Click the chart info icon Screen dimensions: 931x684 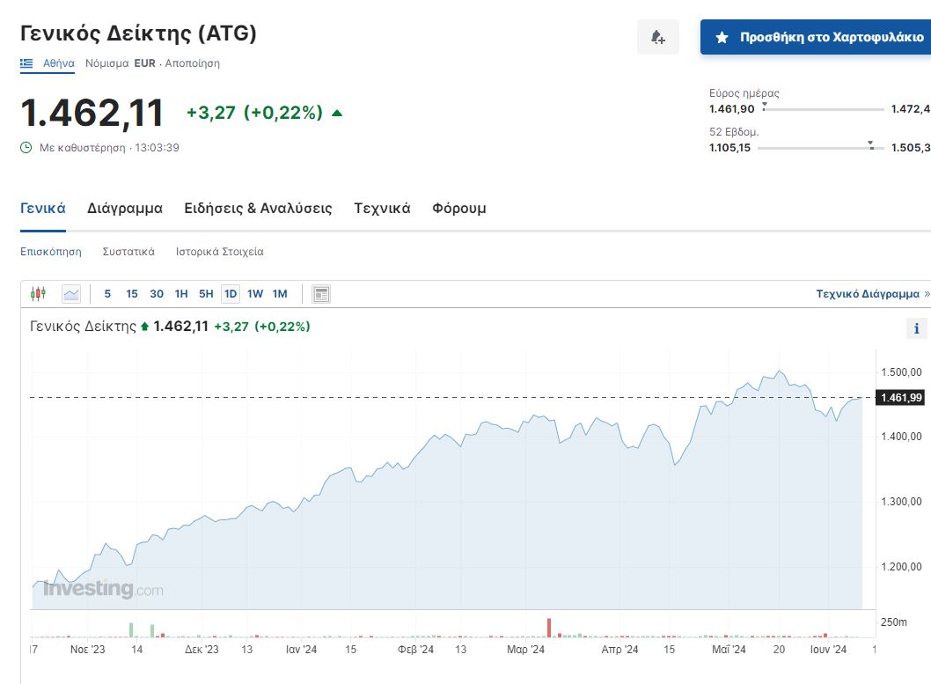[916, 329]
